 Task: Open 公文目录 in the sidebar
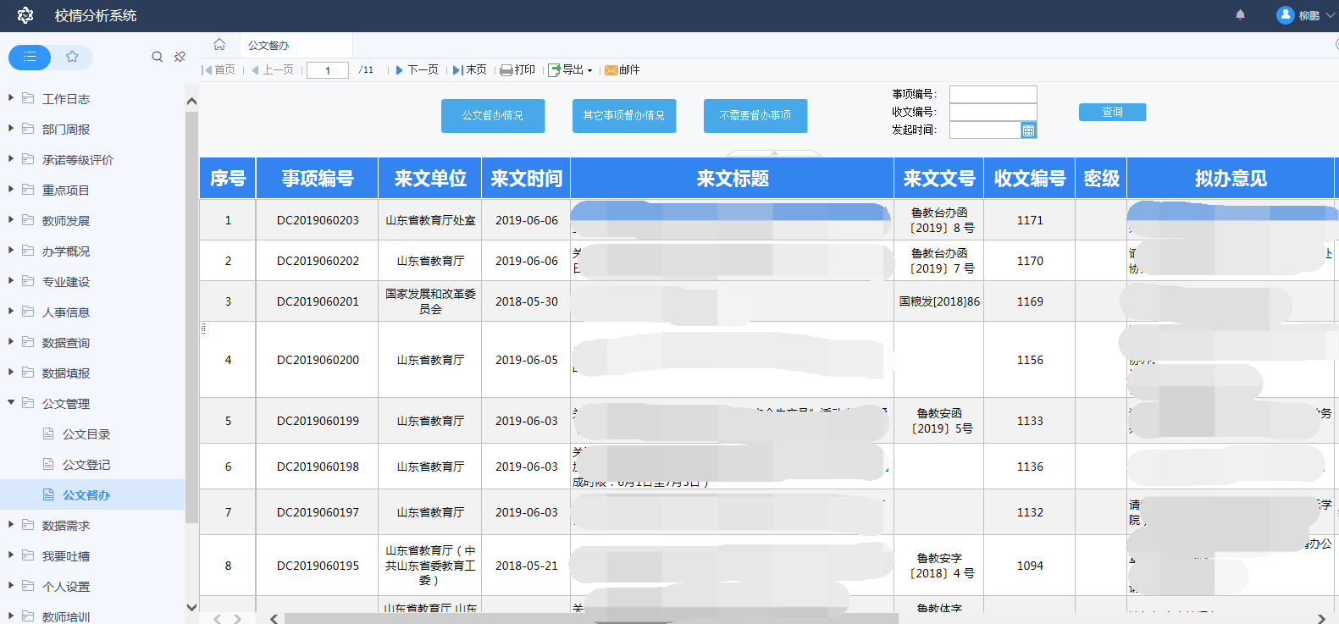(86, 434)
